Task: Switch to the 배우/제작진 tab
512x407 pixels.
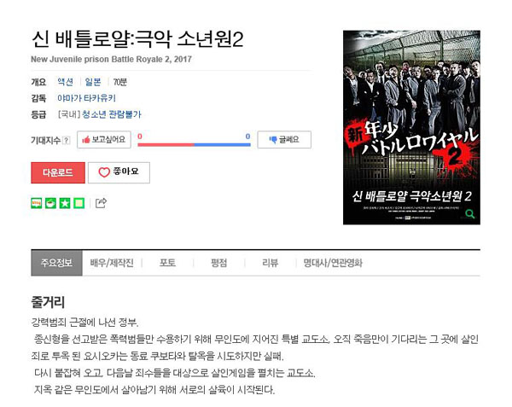Action: 112,263
